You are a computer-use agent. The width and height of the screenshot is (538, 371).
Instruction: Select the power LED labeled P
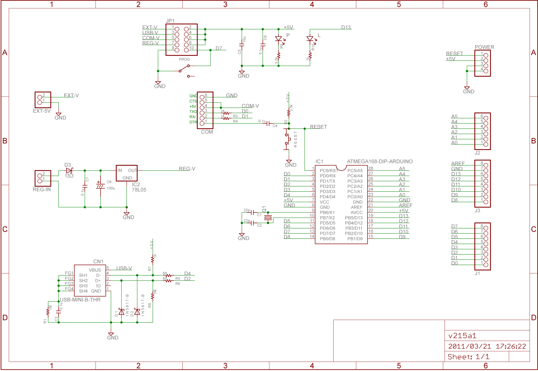[x=278, y=39]
